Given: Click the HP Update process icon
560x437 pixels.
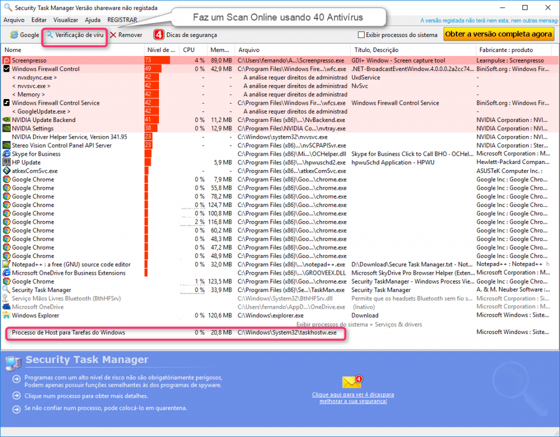Looking at the screenshot, I should coord(5,162).
